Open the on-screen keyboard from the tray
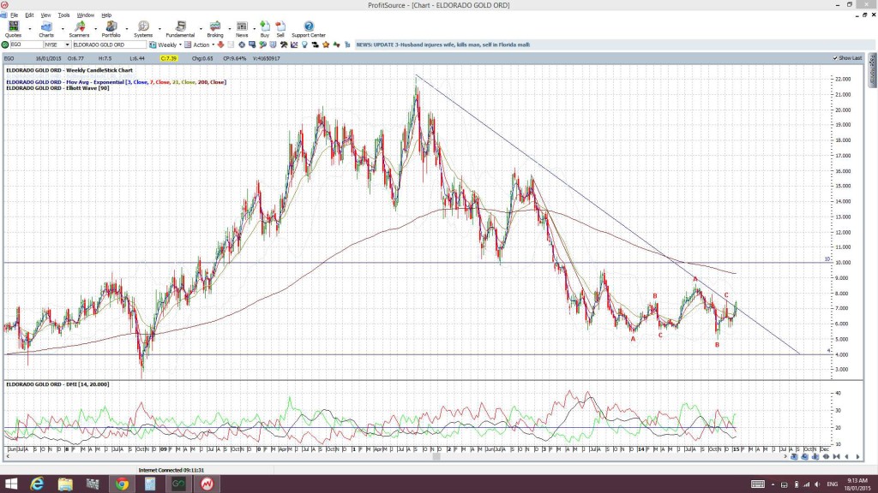 [x=758, y=484]
